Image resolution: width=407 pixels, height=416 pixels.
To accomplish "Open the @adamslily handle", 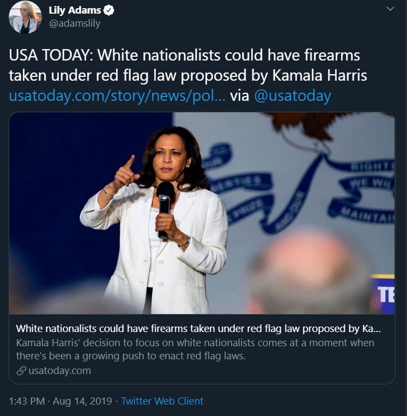I will click(x=75, y=23).
